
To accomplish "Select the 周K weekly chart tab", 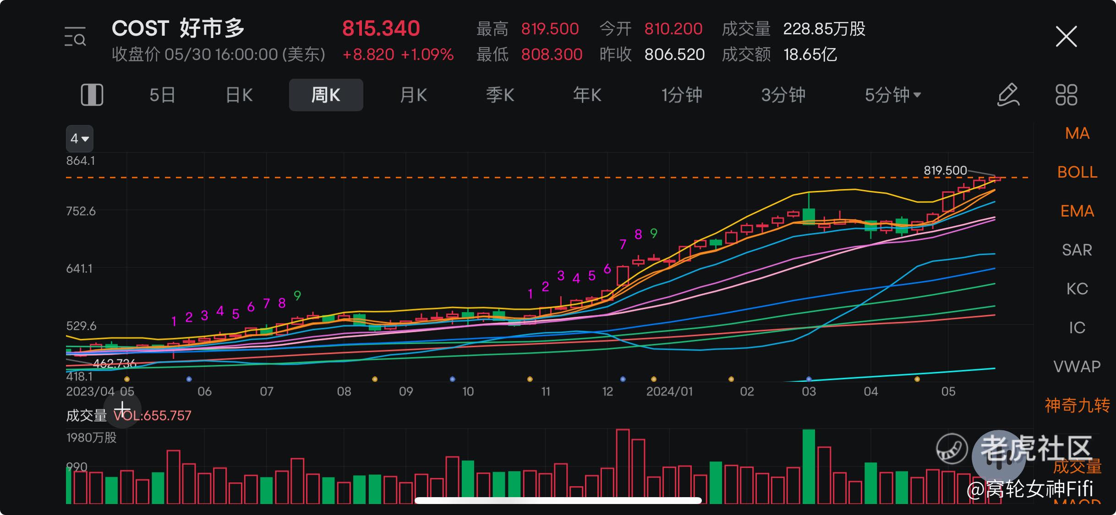I will tap(326, 95).
